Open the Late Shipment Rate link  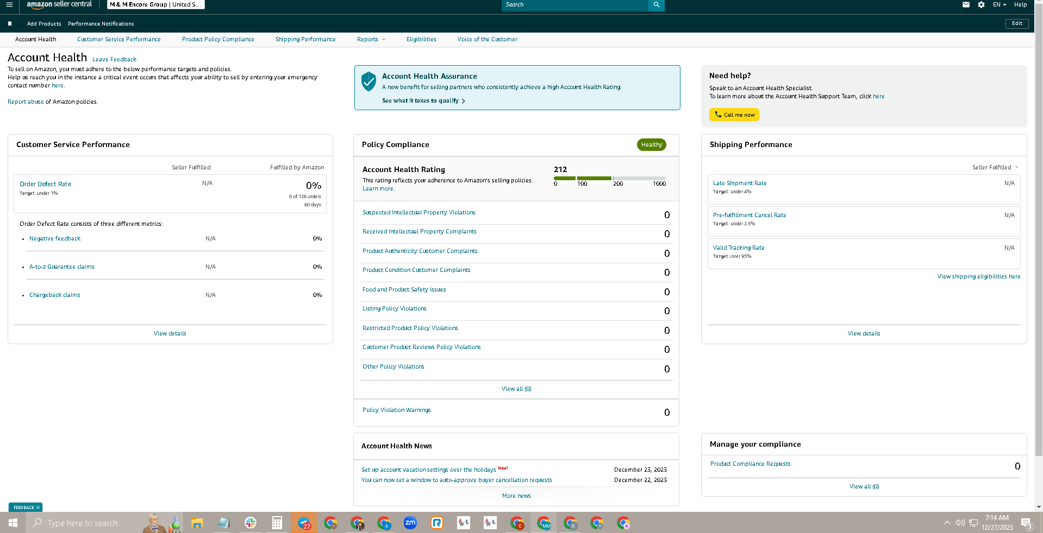point(740,183)
